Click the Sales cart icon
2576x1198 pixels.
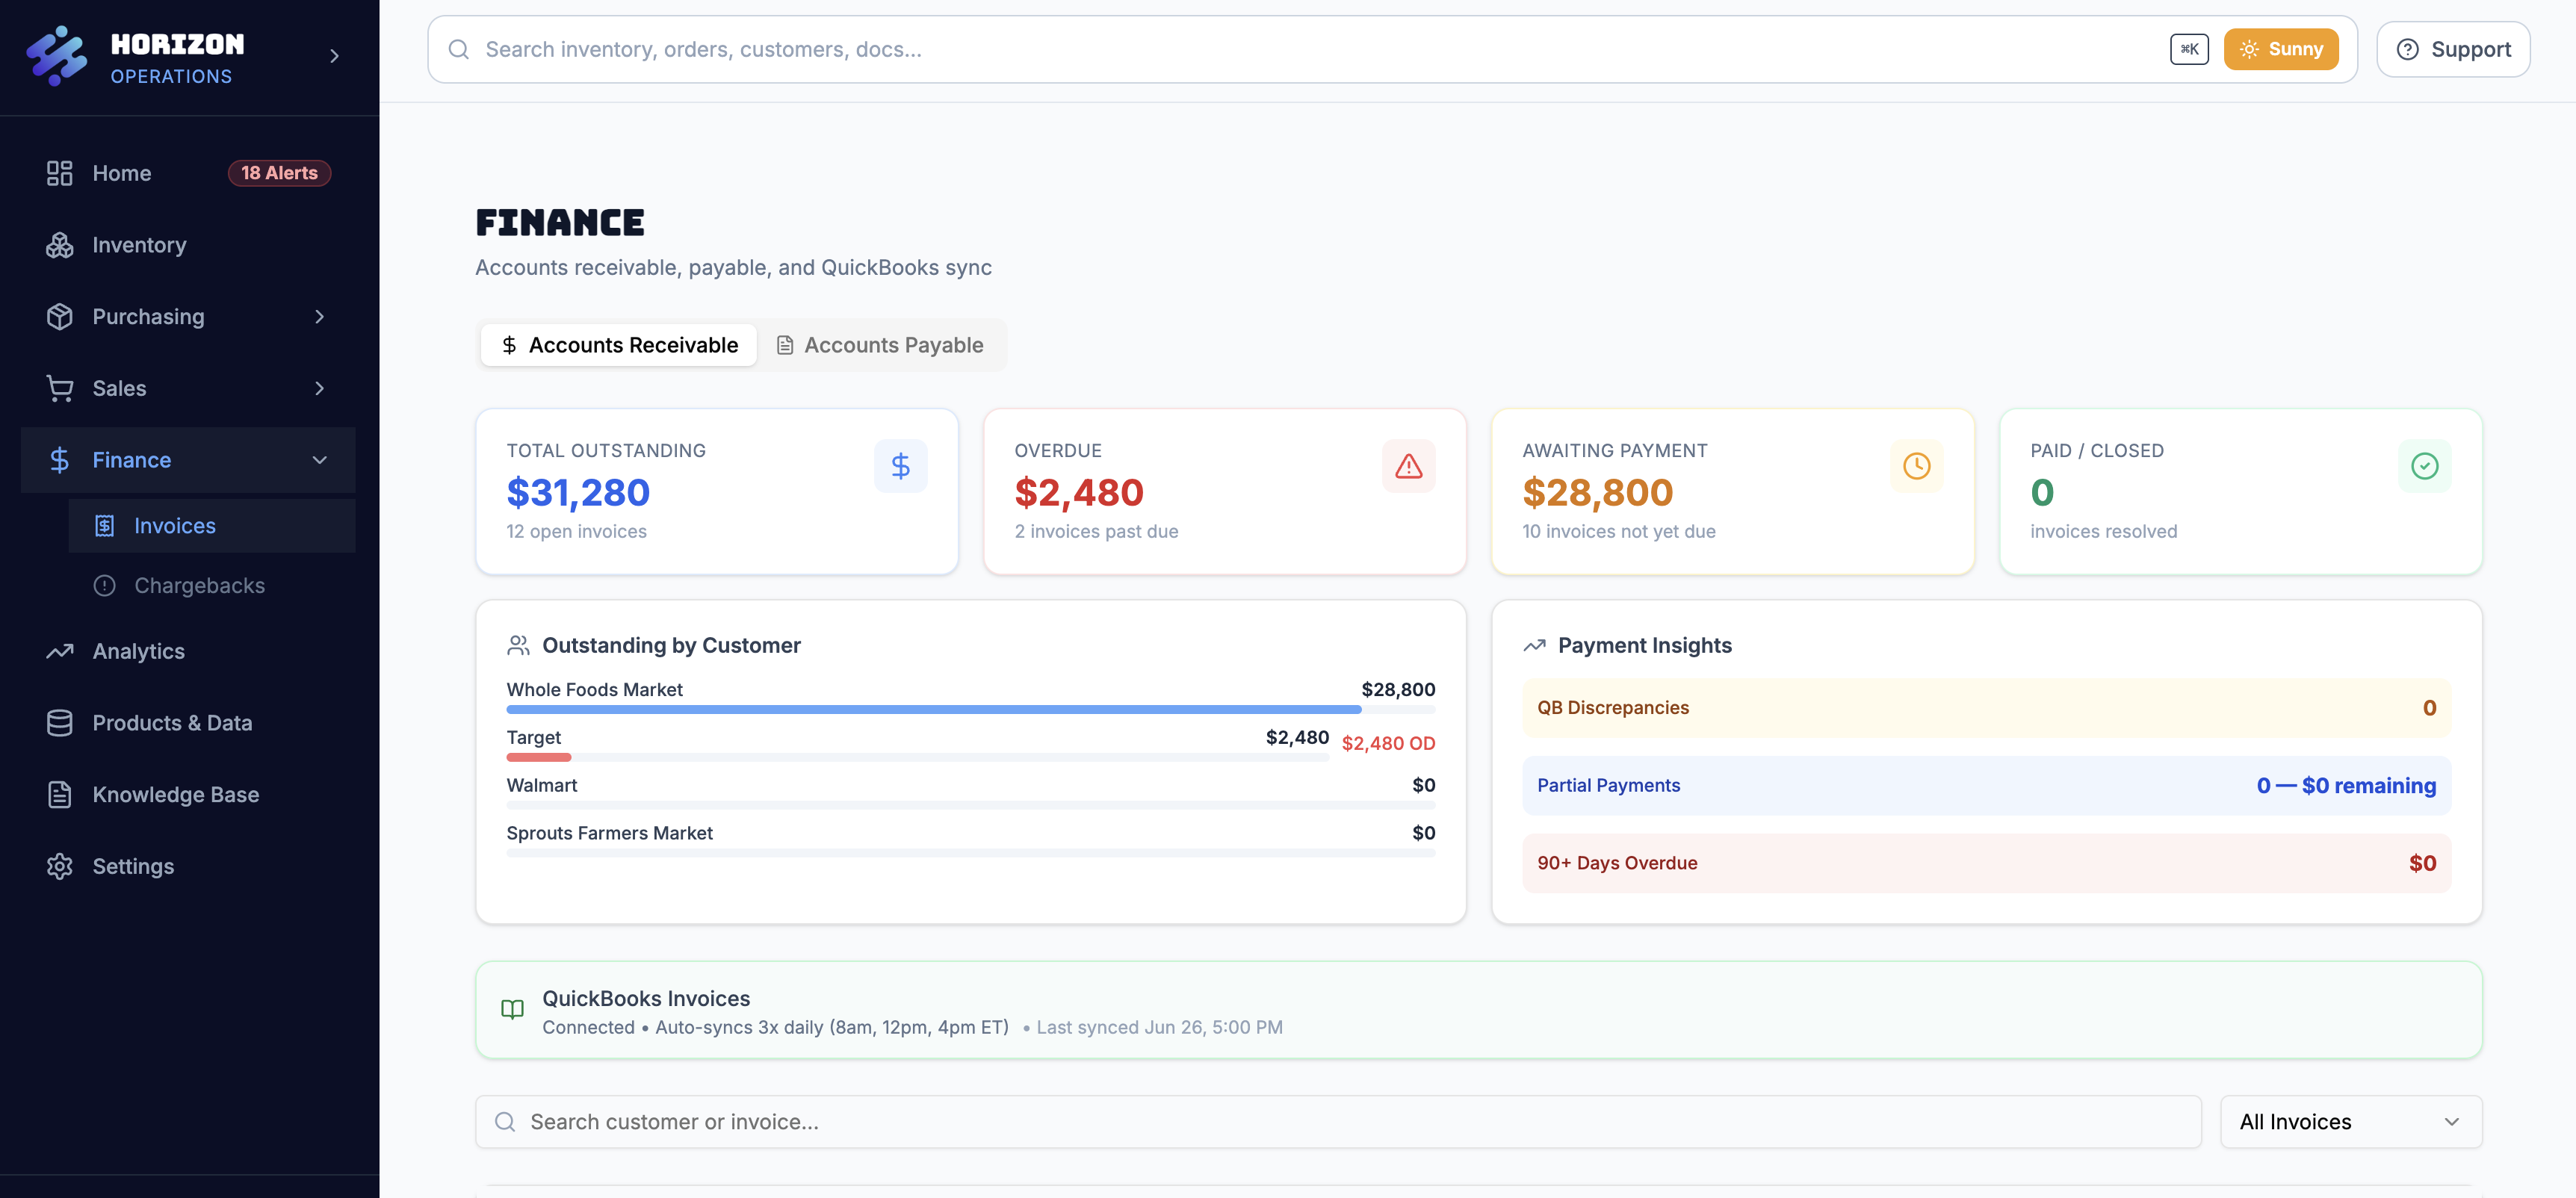pyautogui.click(x=60, y=388)
